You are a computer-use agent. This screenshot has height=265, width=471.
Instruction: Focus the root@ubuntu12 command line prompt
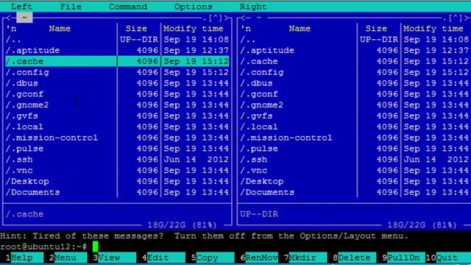click(43, 247)
